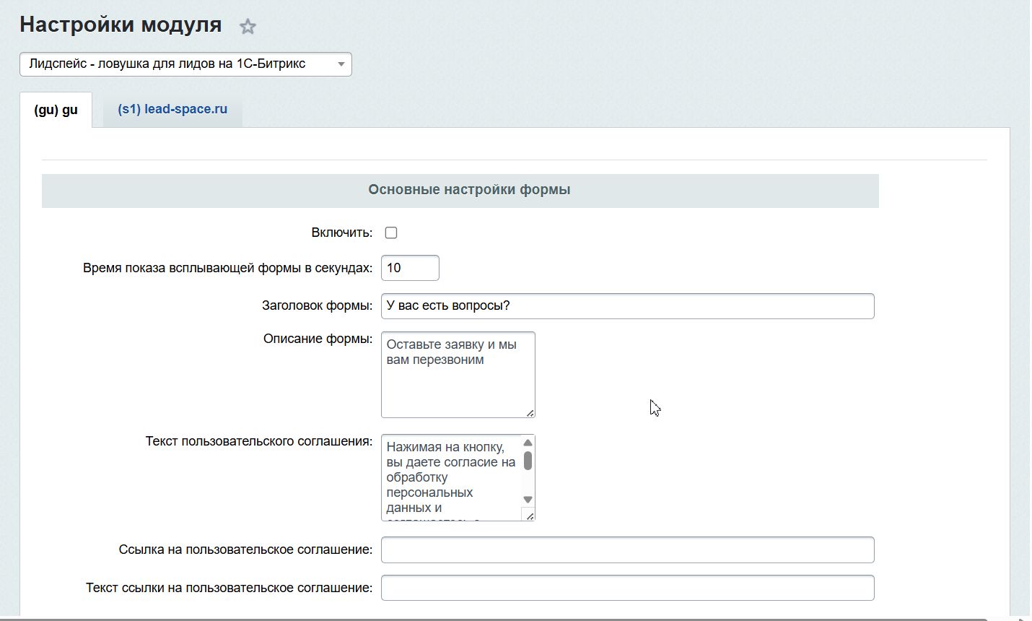The width and height of the screenshot is (1032, 621).
Task: Click the resize grip of agreement text area
Action: pos(530,516)
